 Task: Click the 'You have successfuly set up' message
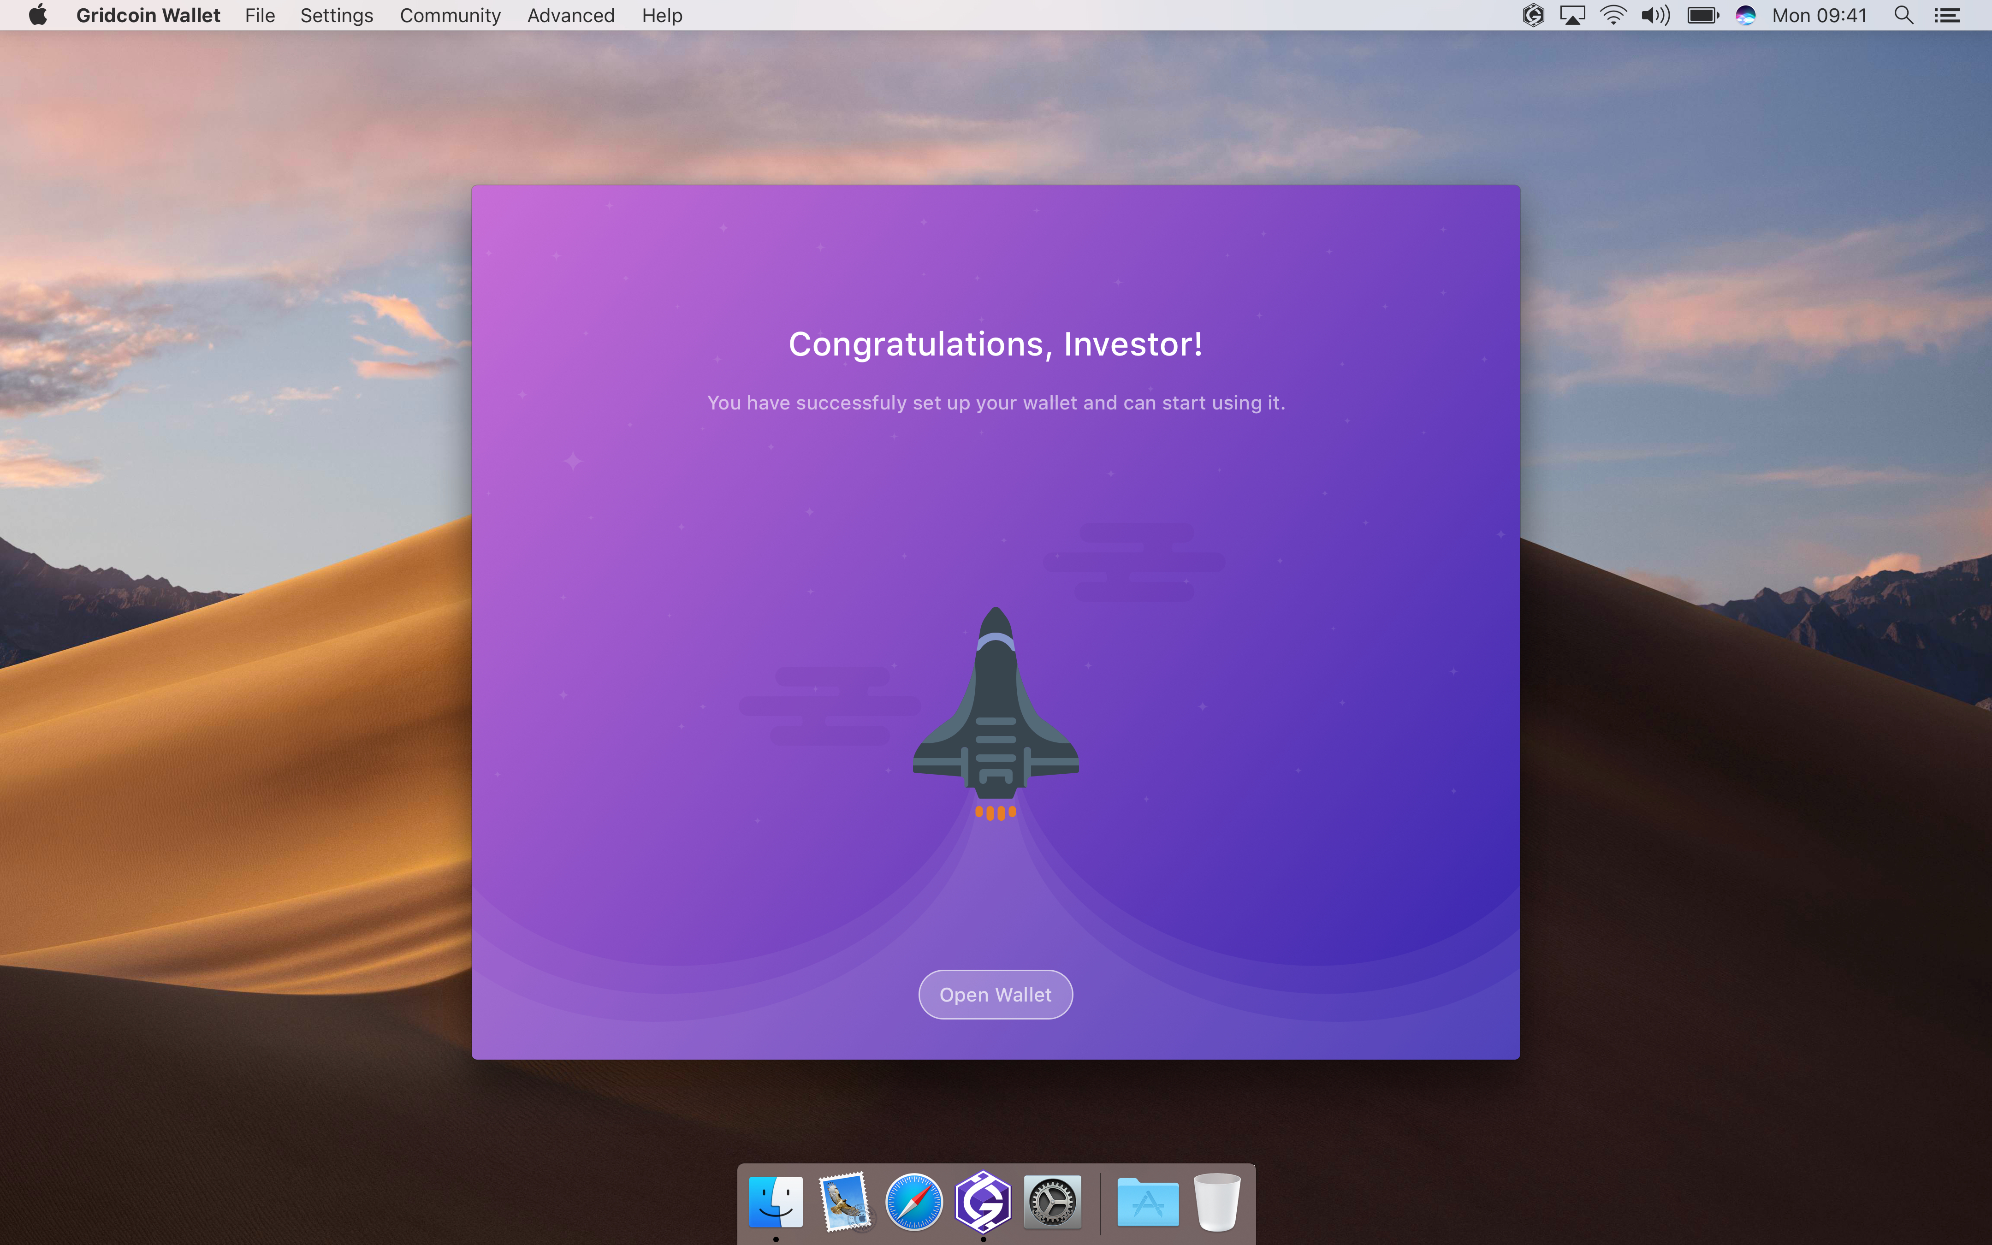click(995, 403)
